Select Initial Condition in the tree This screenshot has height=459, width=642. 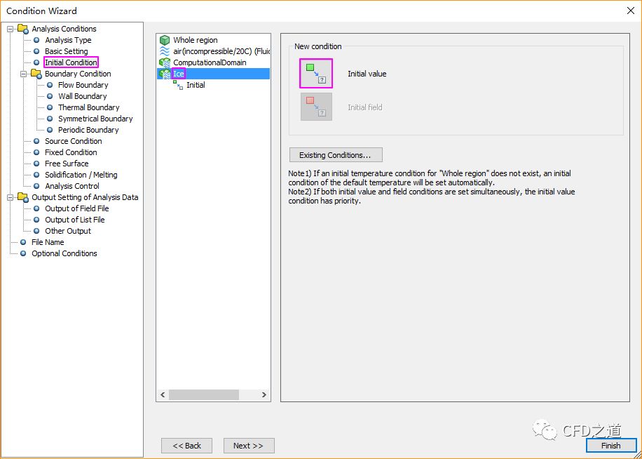click(x=71, y=62)
